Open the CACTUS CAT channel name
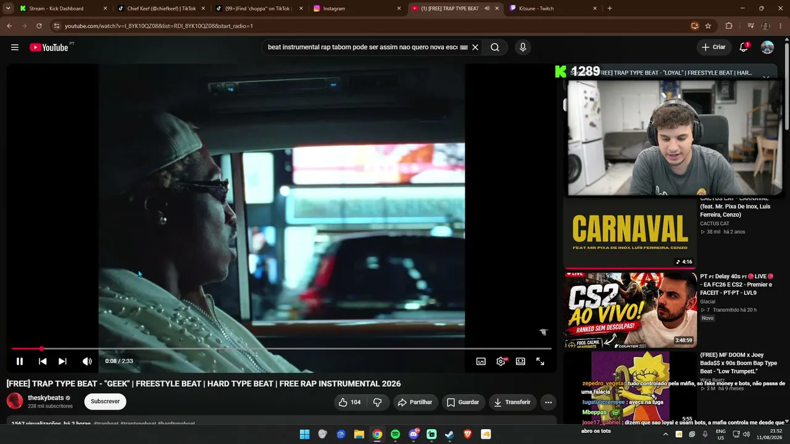 [x=715, y=223]
